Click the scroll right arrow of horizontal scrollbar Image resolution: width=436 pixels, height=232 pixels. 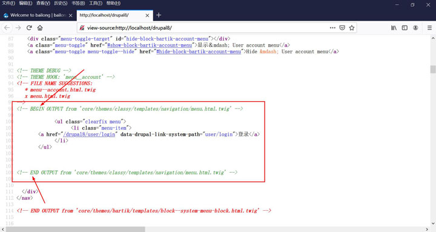(x=428, y=229)
